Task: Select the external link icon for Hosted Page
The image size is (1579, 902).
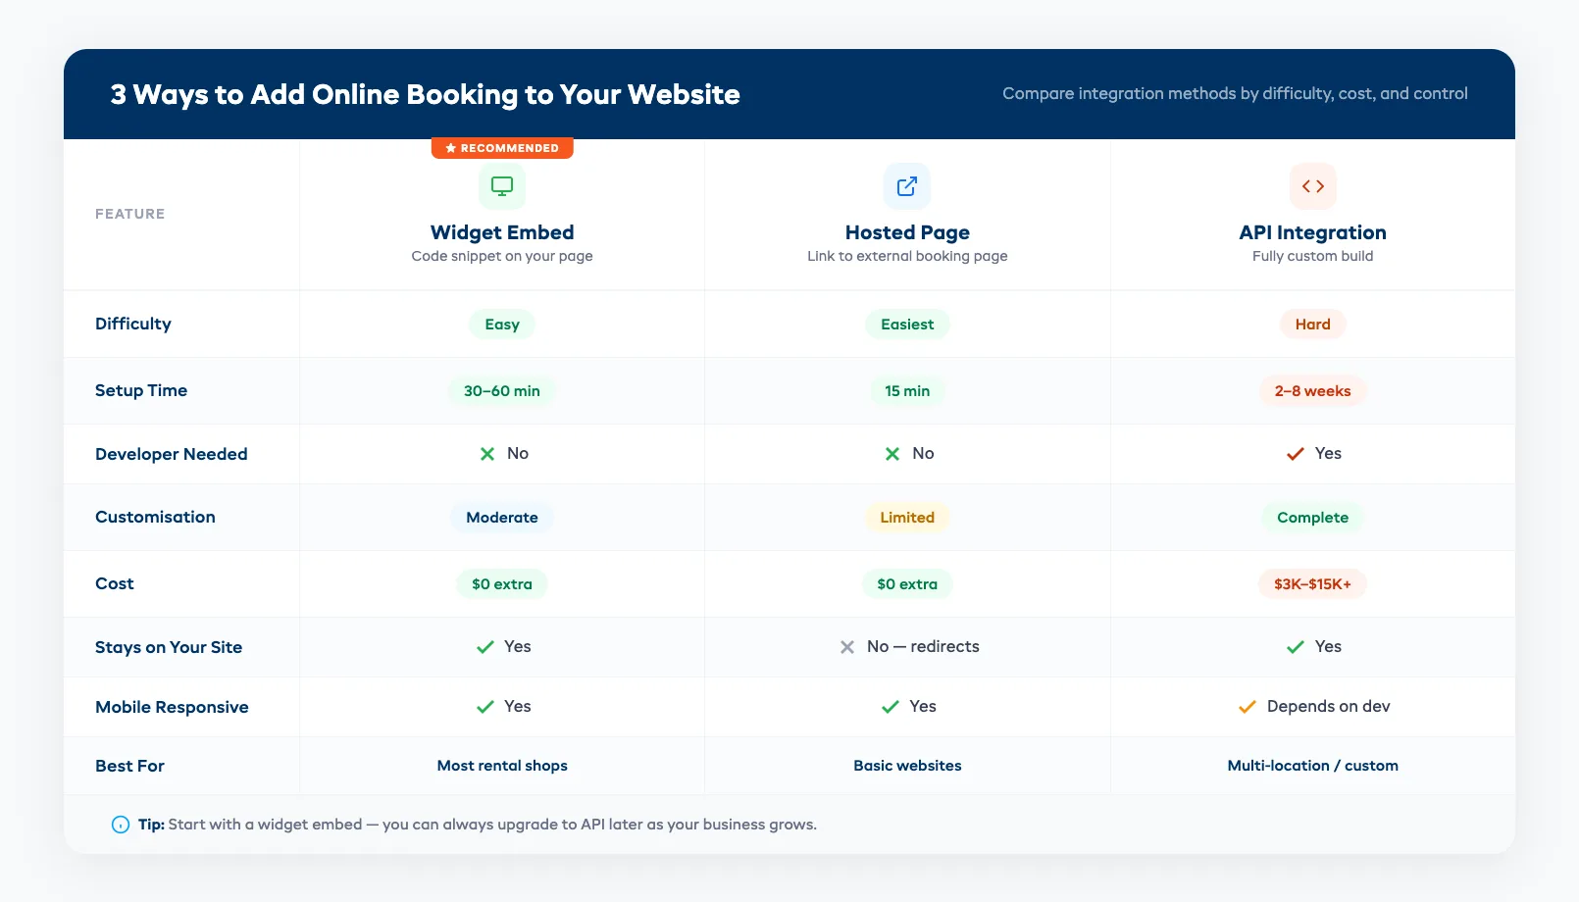Action: coord(907,186)
